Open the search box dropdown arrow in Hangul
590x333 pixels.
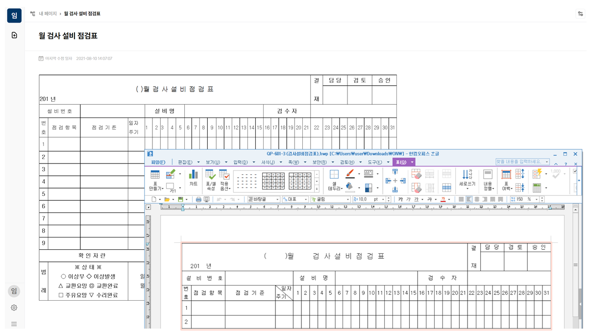[x=547, y=162]
